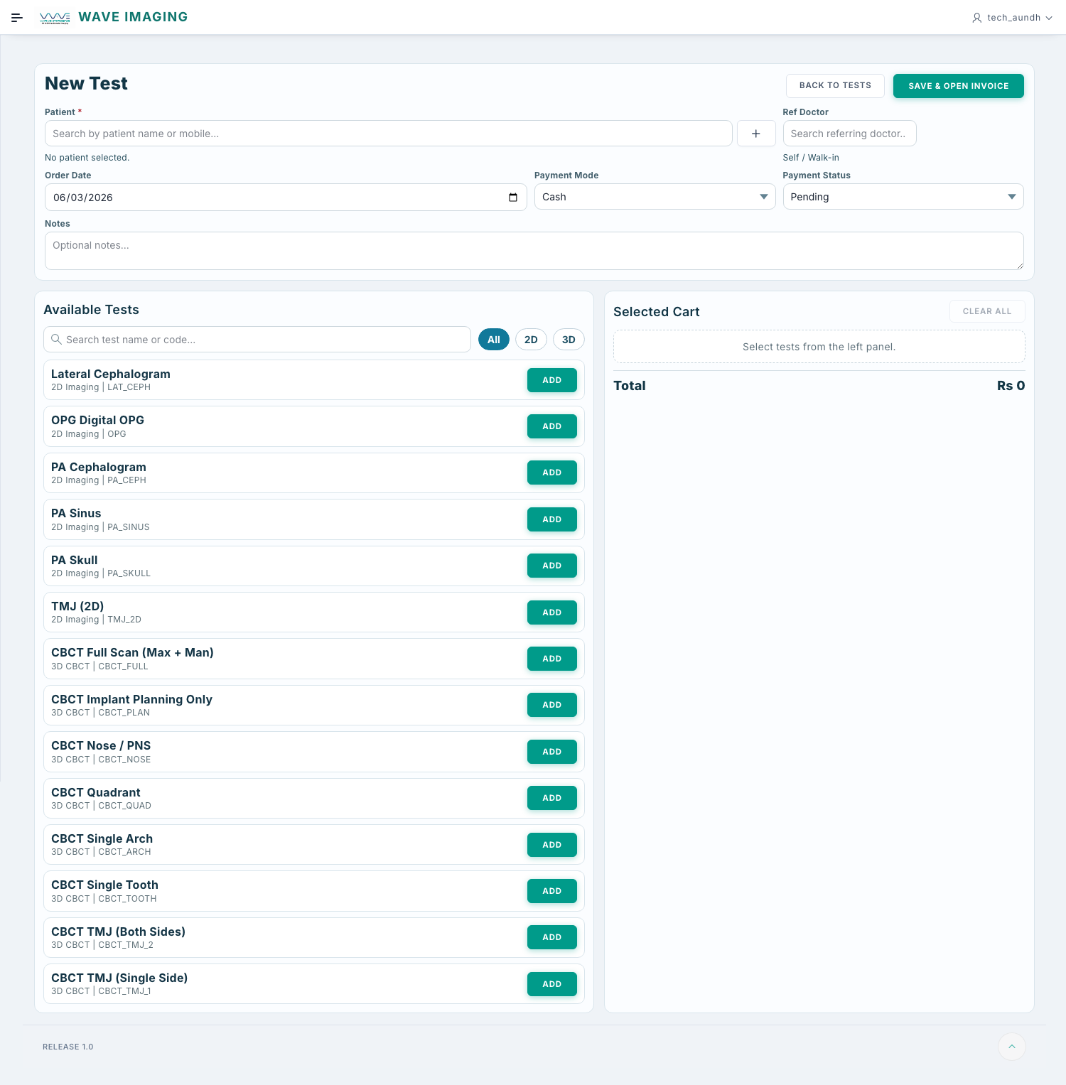Click the referring doctor search box

[849, 134]
